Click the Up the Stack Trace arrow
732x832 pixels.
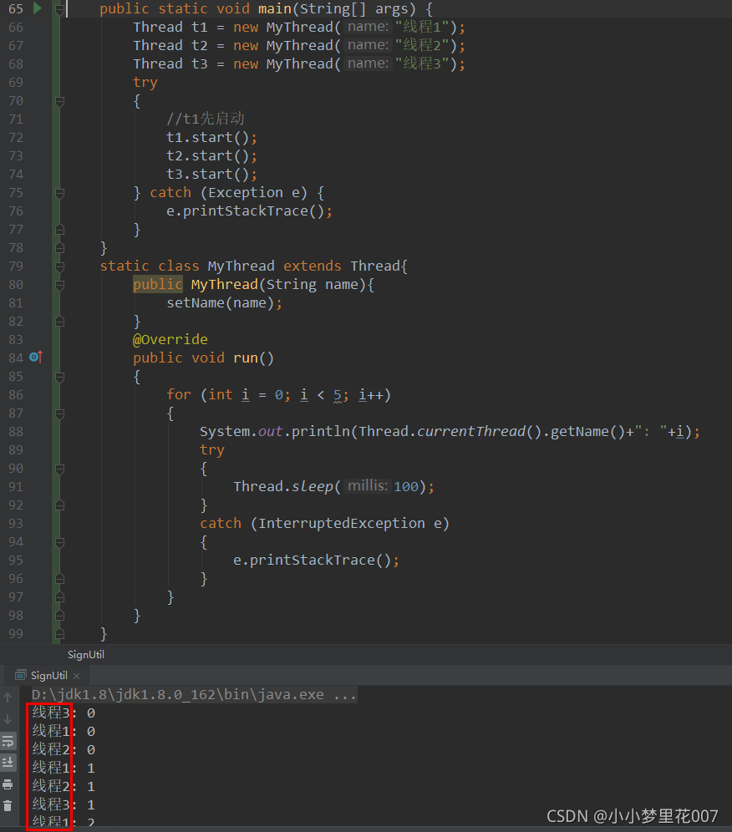click(8, 698)
